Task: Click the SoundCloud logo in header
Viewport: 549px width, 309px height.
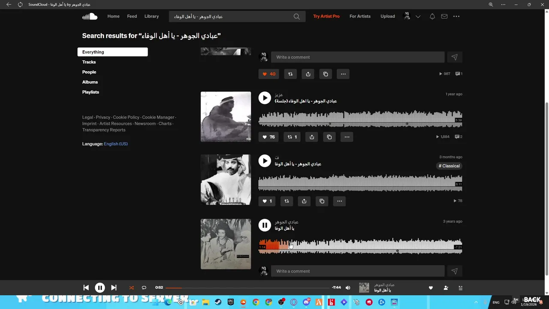Action: (90, 16)
